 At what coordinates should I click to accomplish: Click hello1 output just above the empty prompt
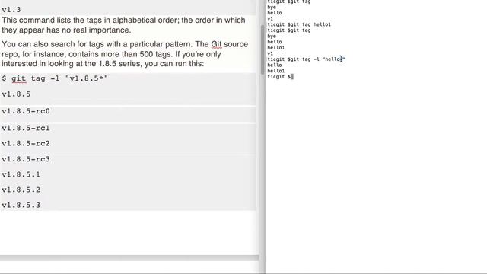pos(275,71)
